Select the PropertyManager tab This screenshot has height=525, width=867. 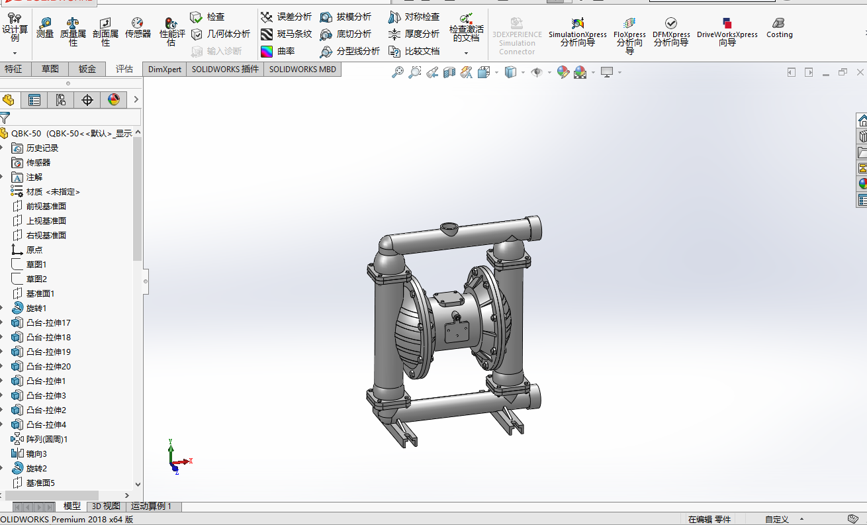coord(34,100)
